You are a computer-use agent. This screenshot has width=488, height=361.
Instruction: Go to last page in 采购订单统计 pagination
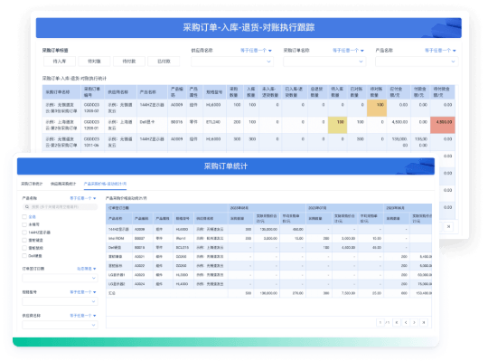click(423, 322)
